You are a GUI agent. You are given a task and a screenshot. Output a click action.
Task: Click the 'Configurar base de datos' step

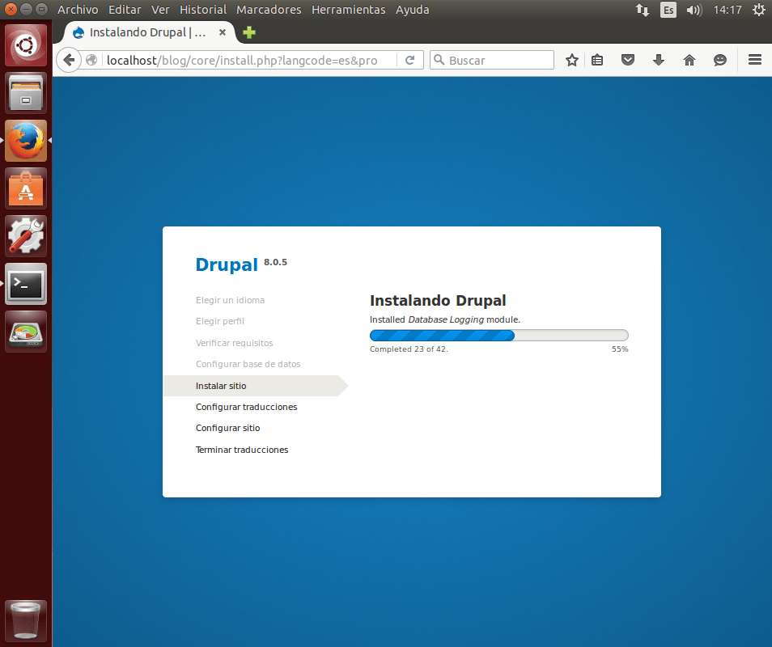pyautogui.click(x=248, y=364)
